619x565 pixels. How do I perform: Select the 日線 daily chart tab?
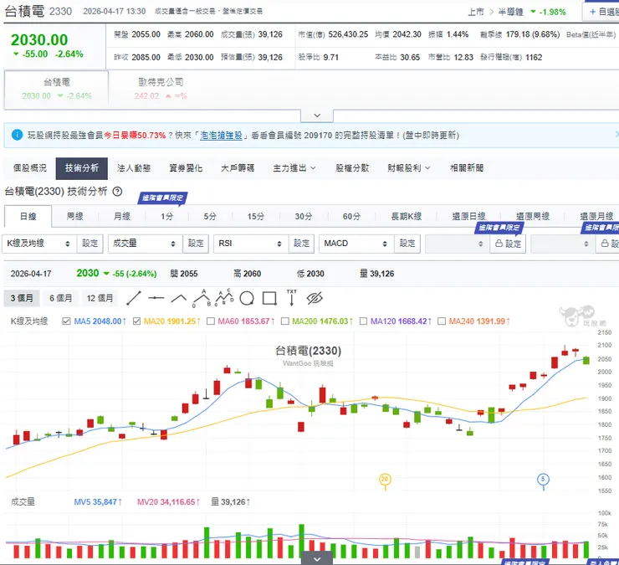pos(28,217)
